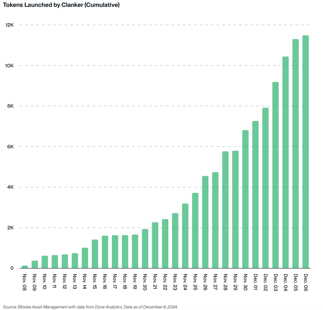Select the green bar for Nov. 25
This screenshot has width=323, height=310.
click(x=195, y=231)
